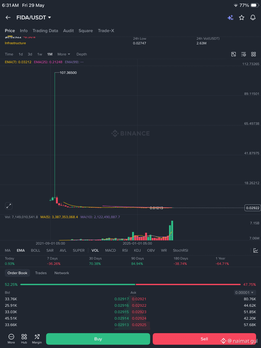Viewport: 261px width, 348px height.
Task: Switch to the Network tab
Action: 62,273
